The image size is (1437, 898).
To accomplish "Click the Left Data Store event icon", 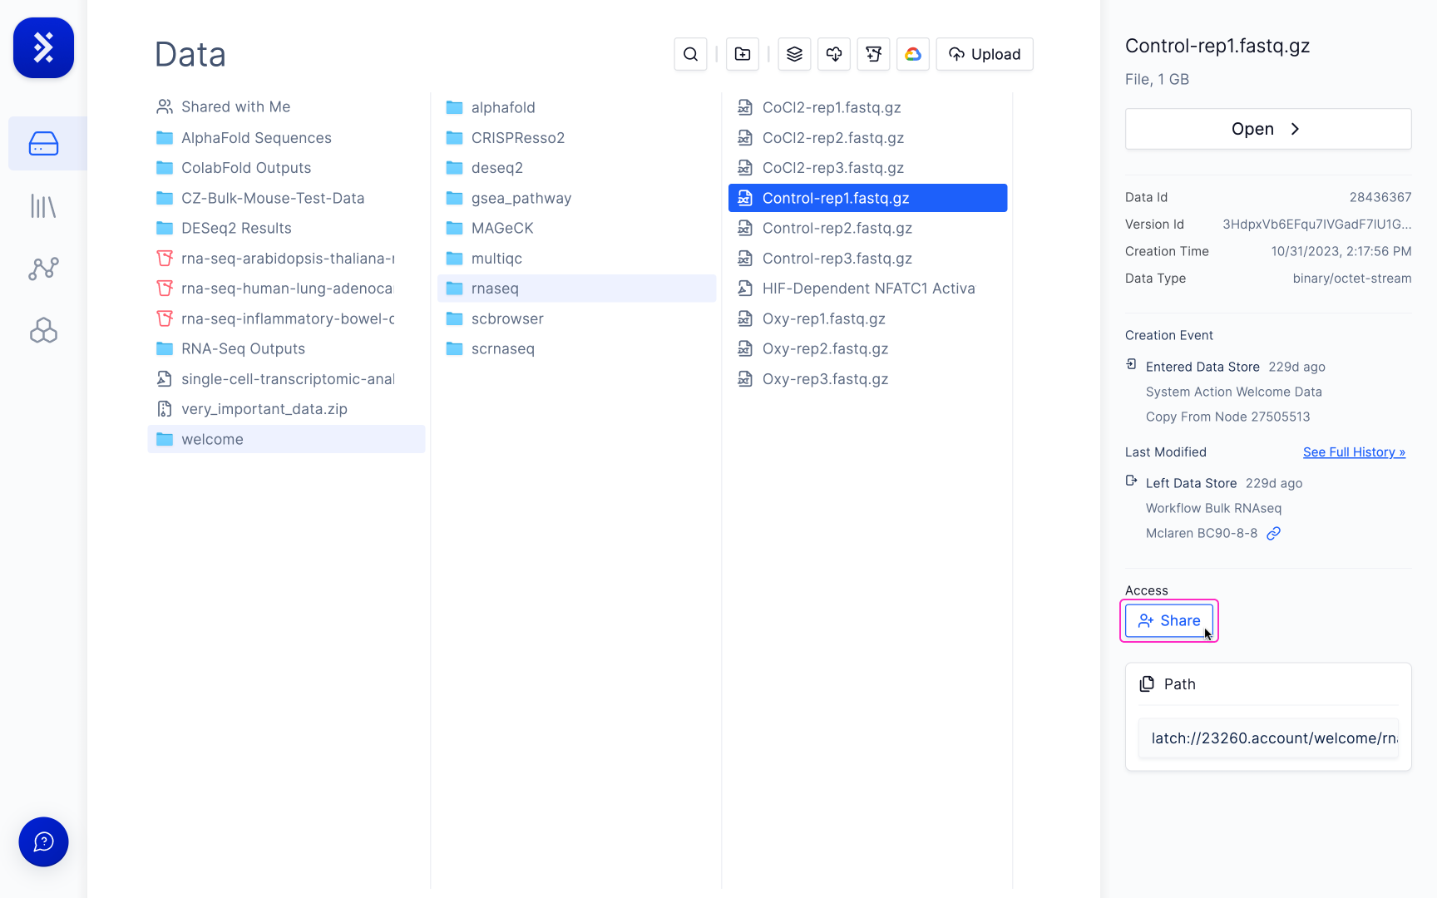I will (x=1131, y=481).
